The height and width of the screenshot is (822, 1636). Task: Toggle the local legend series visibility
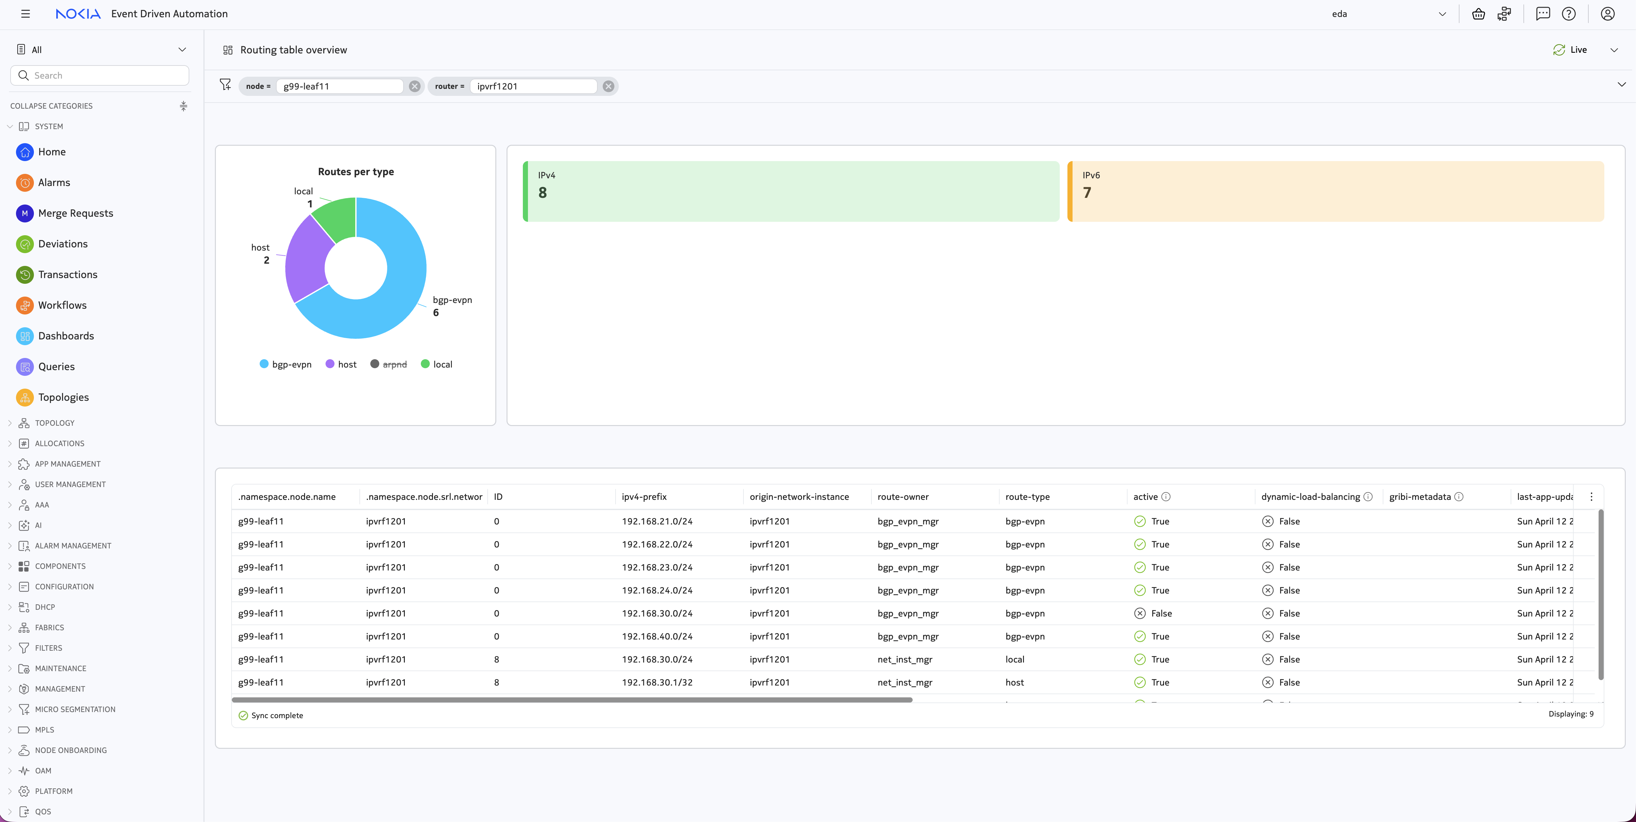[x=437, y=364]
